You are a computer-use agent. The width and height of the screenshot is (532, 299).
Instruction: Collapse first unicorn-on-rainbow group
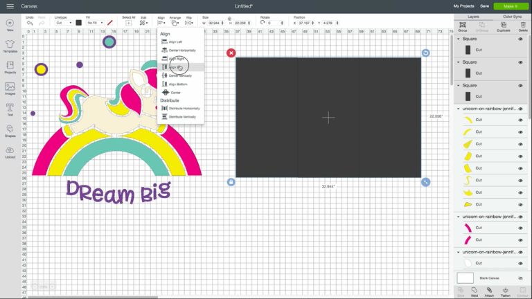[459, 109]
